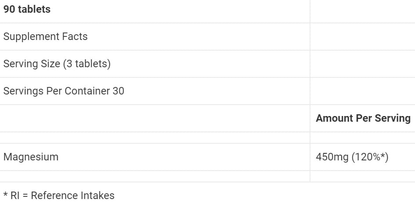Screen dimensions: 415x203
Task: Click the thin empty row below Magnesium
Action: pos(155,176)
